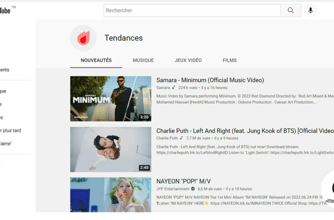Open Samara Minimum video thumbnail
The image size is (334, 220).
[x=110, y=99]
